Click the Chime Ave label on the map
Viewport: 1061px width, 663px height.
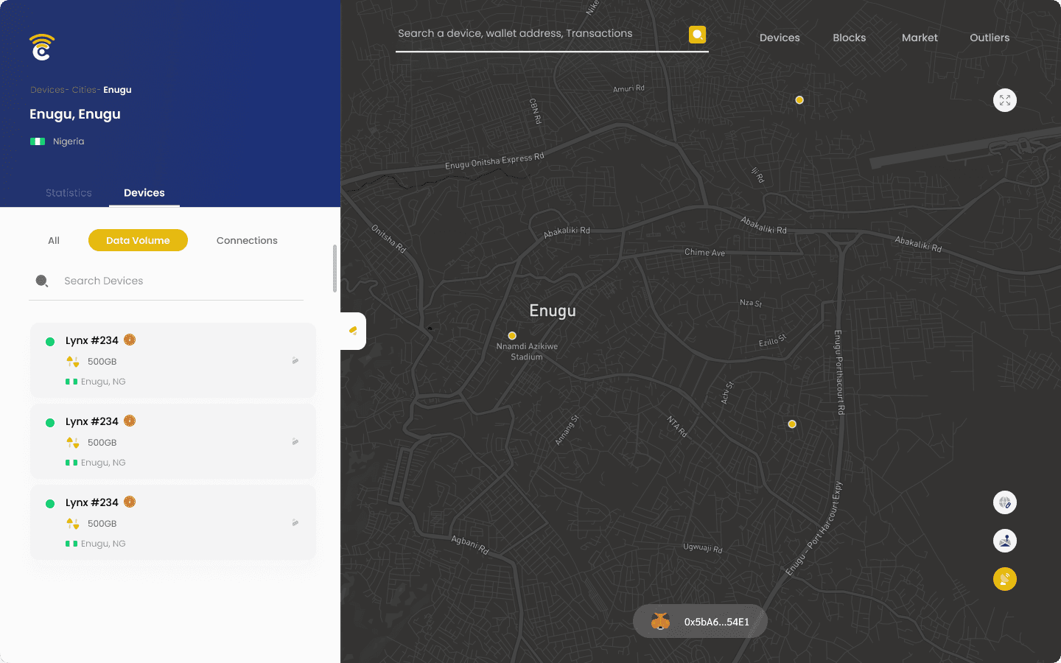pyautogui.click(x=704, y=252)
